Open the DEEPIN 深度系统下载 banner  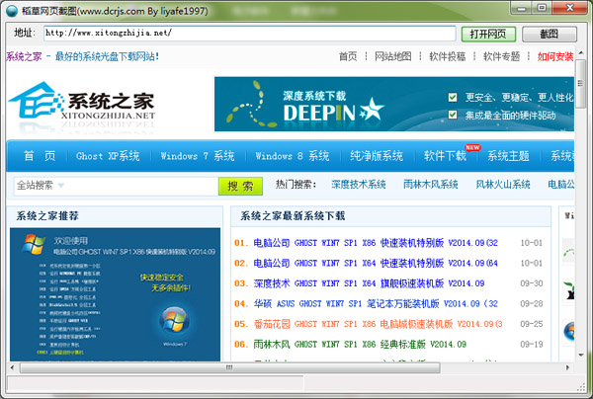point(394,105)
